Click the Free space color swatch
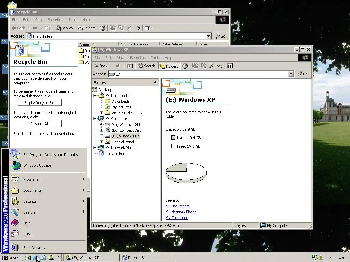The width and height of the screenshot is (350, 262). click(x=173, y=146)
